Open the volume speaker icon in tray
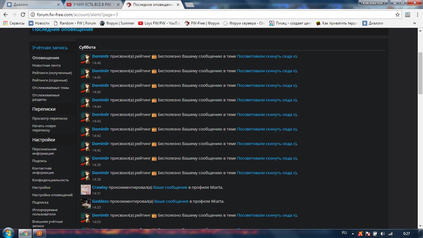The image size is (423, 238). (382, 233)
